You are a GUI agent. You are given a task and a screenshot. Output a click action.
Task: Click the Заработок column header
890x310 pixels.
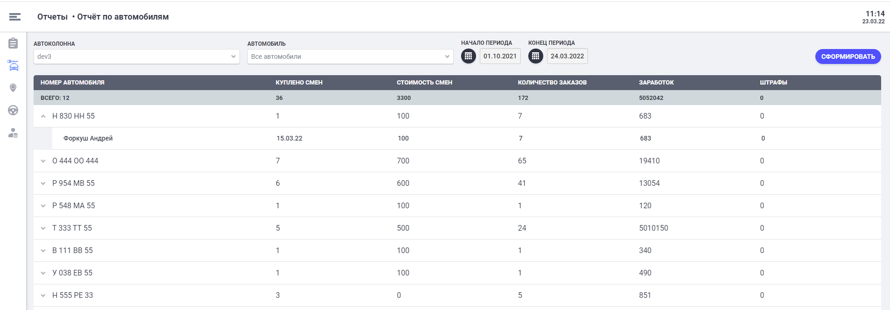(656, 83)
